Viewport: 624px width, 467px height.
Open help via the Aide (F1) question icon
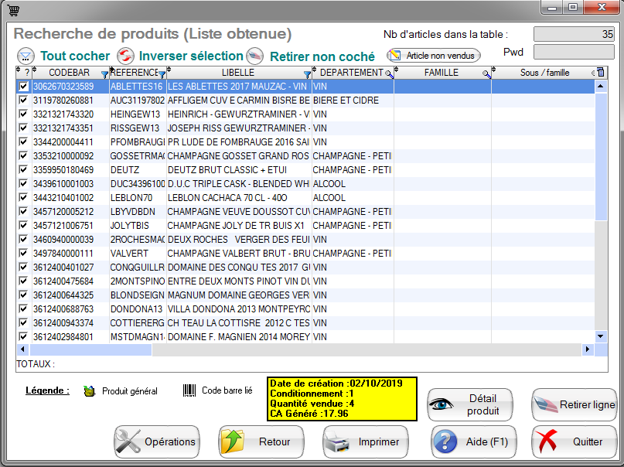pos(445,441)
